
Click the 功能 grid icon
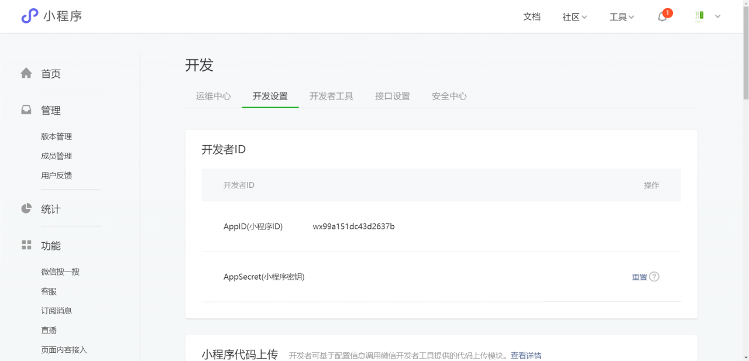(26, 245)
